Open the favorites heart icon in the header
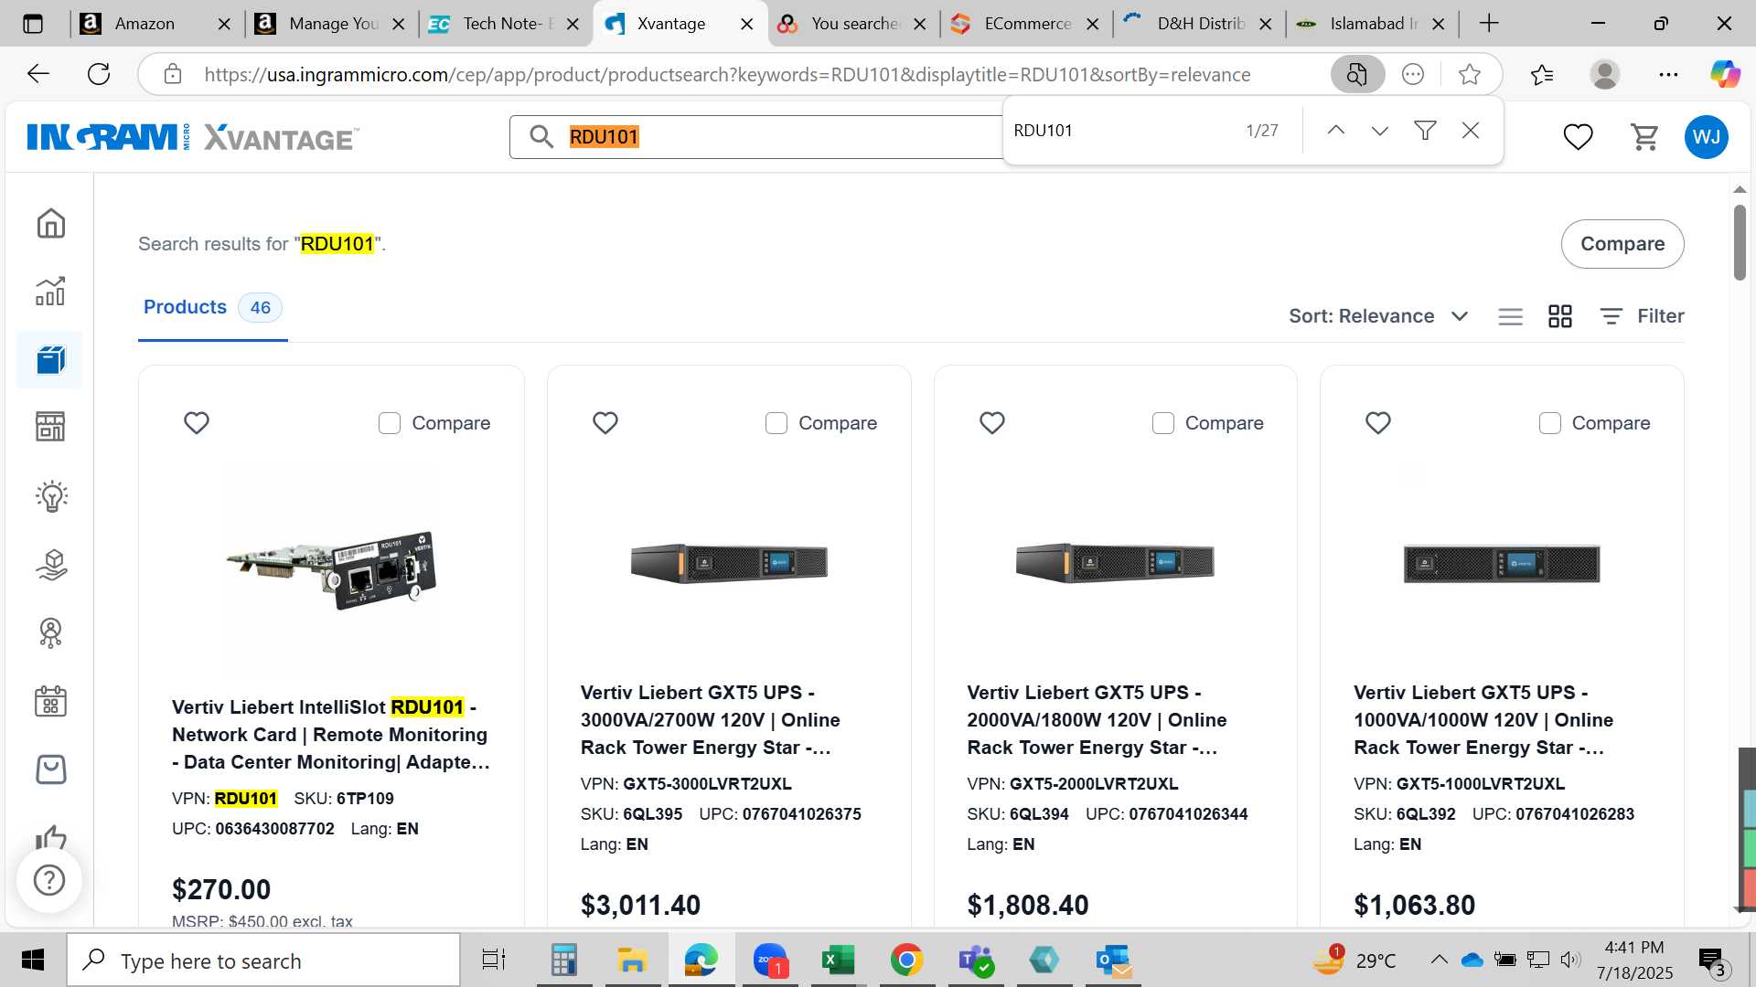The width and height of the screenshot is (1756, 987). pyautogui.click(x=1578, y=137)
